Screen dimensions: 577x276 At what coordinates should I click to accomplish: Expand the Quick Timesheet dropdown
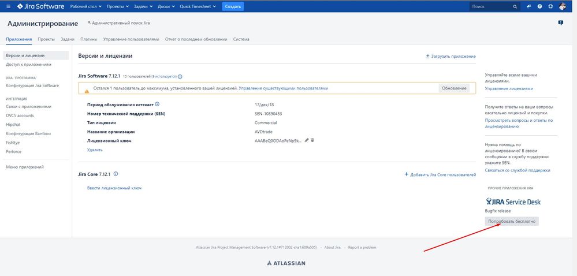point(198,6)
